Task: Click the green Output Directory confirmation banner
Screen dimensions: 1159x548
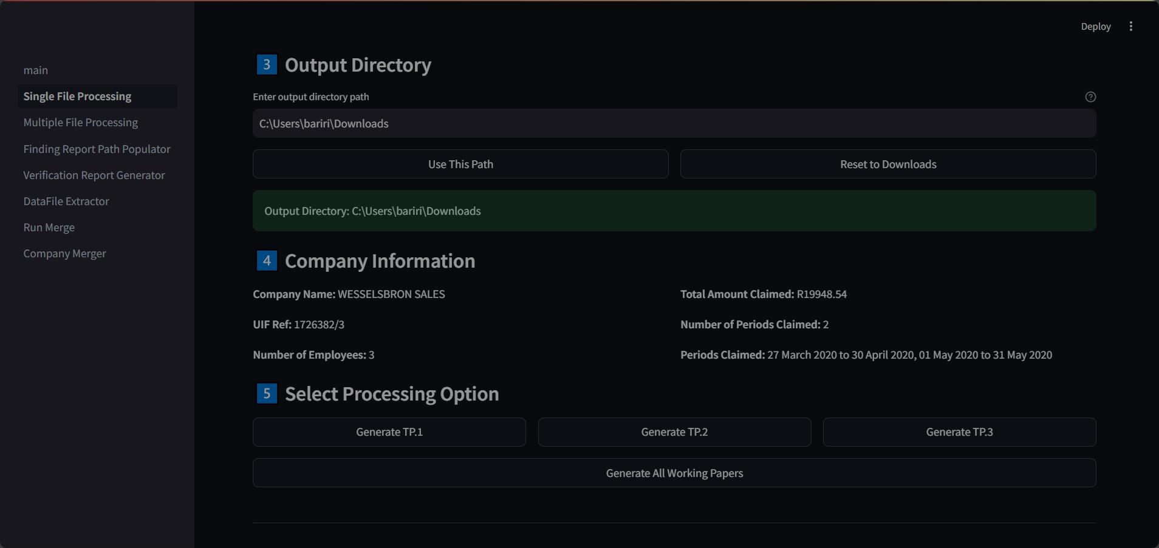Action: 674,211
